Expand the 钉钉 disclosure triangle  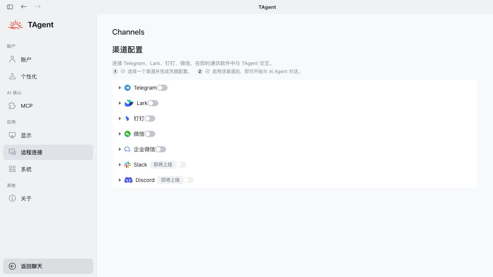120,118
